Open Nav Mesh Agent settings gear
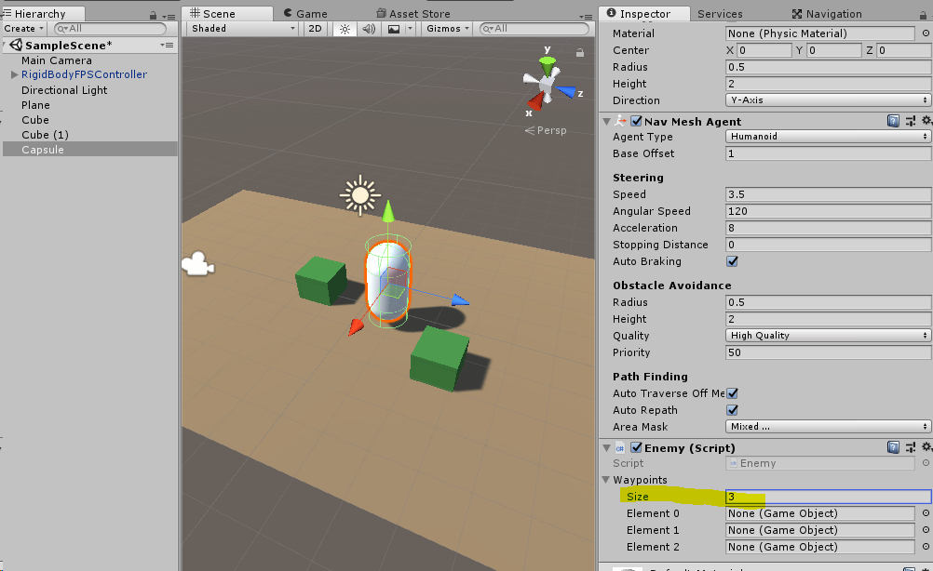The image size is (933, 571). (926, 121)
